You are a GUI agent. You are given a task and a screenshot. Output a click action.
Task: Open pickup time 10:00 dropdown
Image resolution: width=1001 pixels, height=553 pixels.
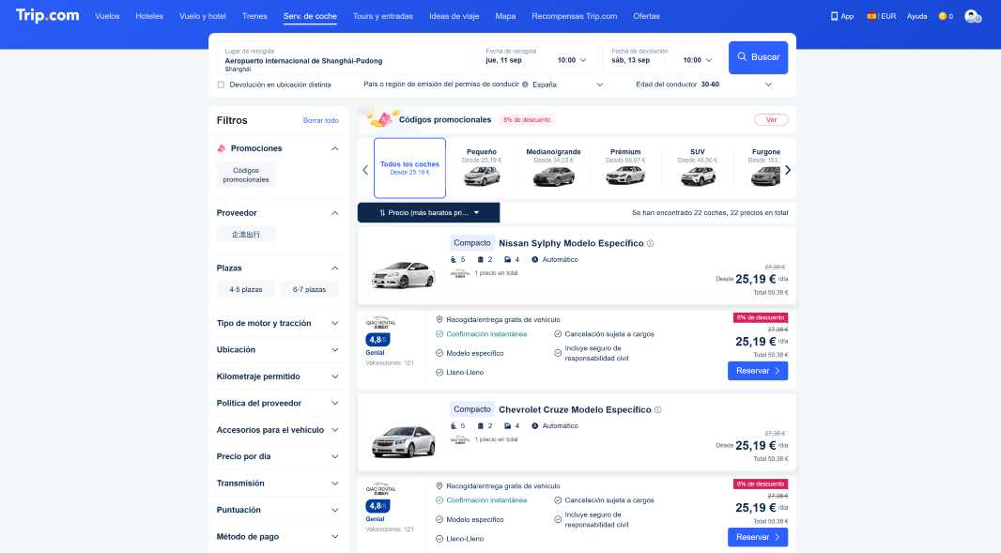571,60
